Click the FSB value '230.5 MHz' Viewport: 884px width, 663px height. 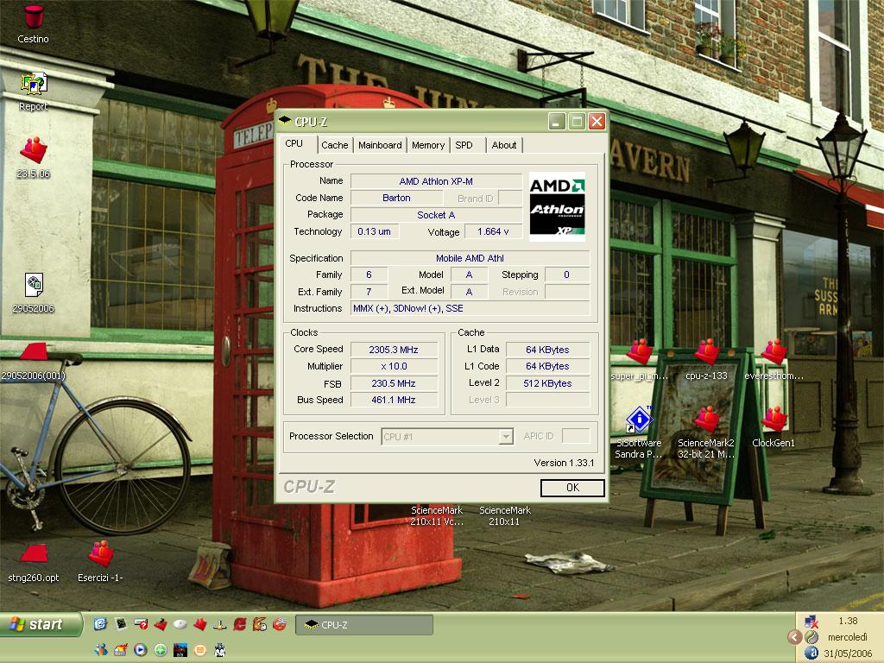[394, 383]
